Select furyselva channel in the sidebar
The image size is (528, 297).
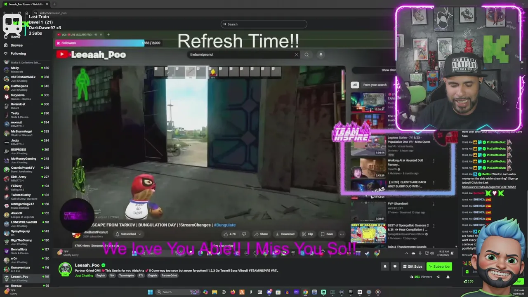click(26, 97)
